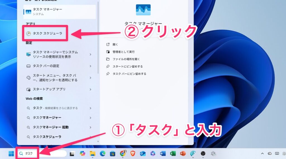Click スタートにピン留めする action

[127, 66]
